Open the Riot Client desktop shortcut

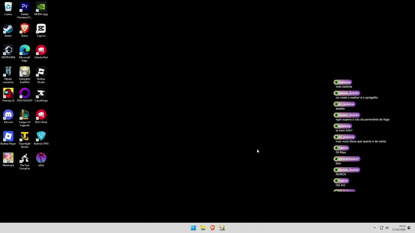[x=41, y=117]
